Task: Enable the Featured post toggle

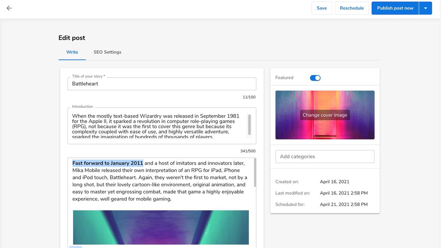Action: pyautogui.click(x=315, y=78)
